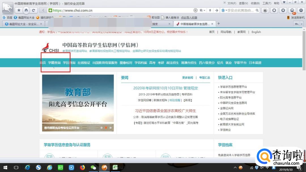Click the browser back arrow
Screen dimensions: 306x172
[43, 10]
